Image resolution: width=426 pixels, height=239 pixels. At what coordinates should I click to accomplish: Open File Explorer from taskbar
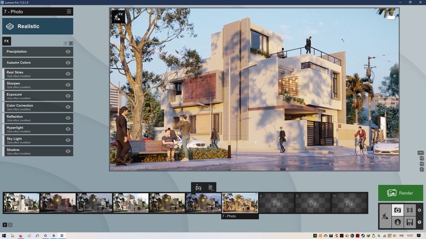(12, 236)
